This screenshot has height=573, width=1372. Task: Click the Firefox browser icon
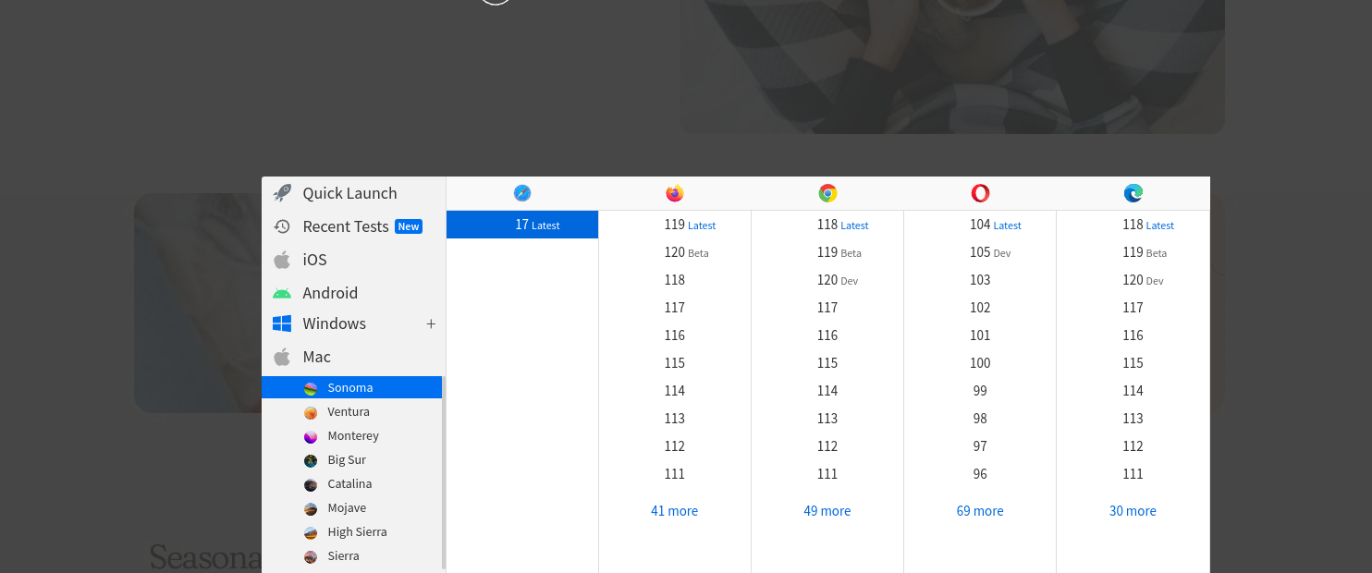click(675, 193)
